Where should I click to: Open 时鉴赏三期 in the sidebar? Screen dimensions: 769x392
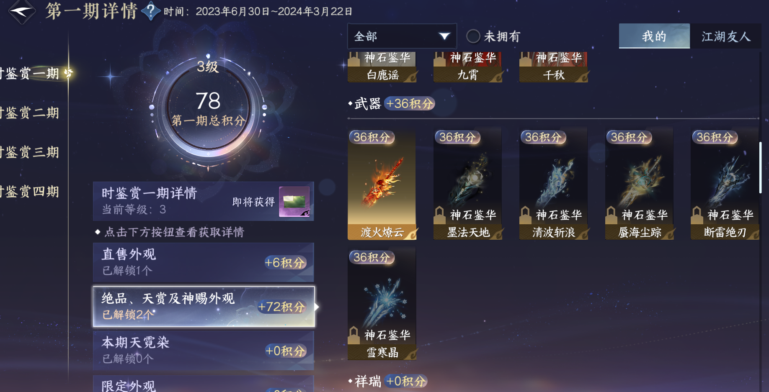tap(30, 152)
